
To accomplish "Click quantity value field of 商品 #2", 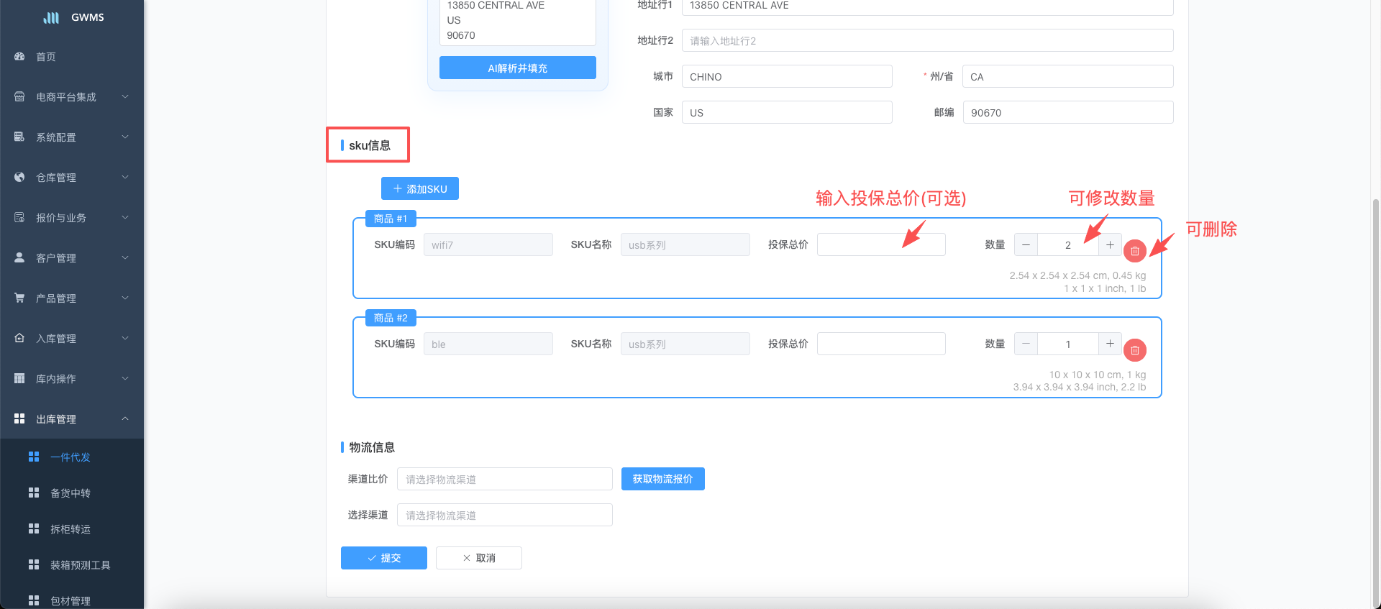I will [1068, 344].
